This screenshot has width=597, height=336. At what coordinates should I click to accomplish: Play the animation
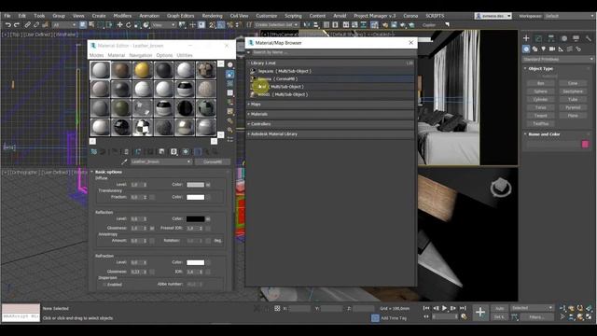tap(444, 308)
